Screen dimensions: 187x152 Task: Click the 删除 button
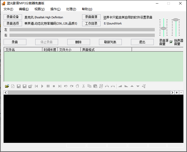coord(79,42)
